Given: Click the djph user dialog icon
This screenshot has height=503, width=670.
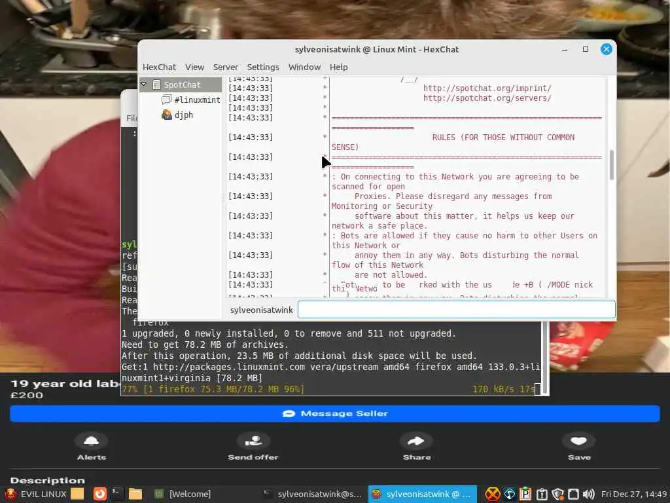Looking at the screenshot, I should click(x=166, y=115).
